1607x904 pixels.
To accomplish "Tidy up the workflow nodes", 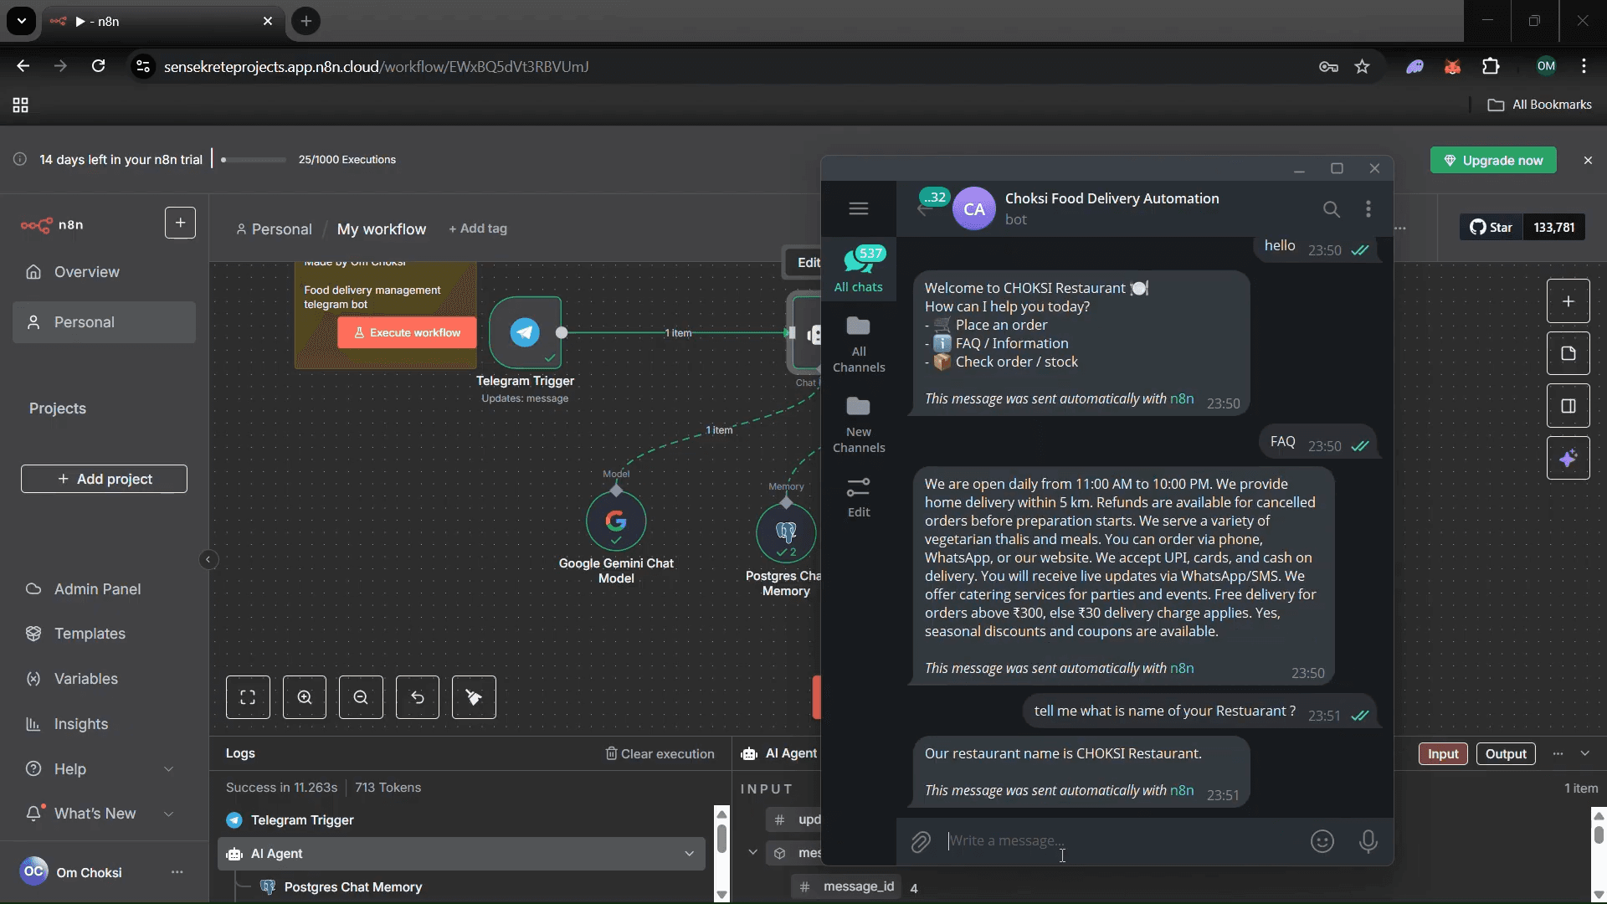I will click(x=474, y=697).
